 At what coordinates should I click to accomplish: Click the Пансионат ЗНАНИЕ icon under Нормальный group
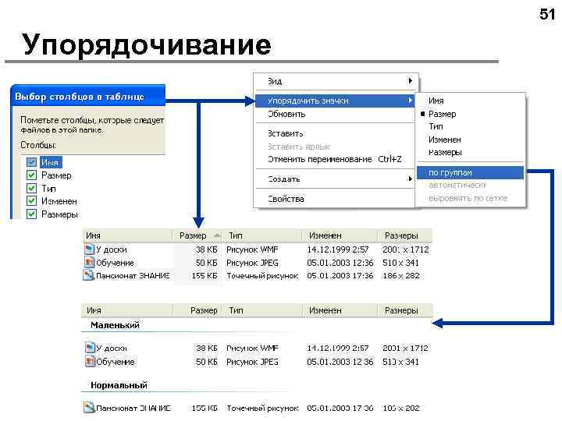pos(89,408)
